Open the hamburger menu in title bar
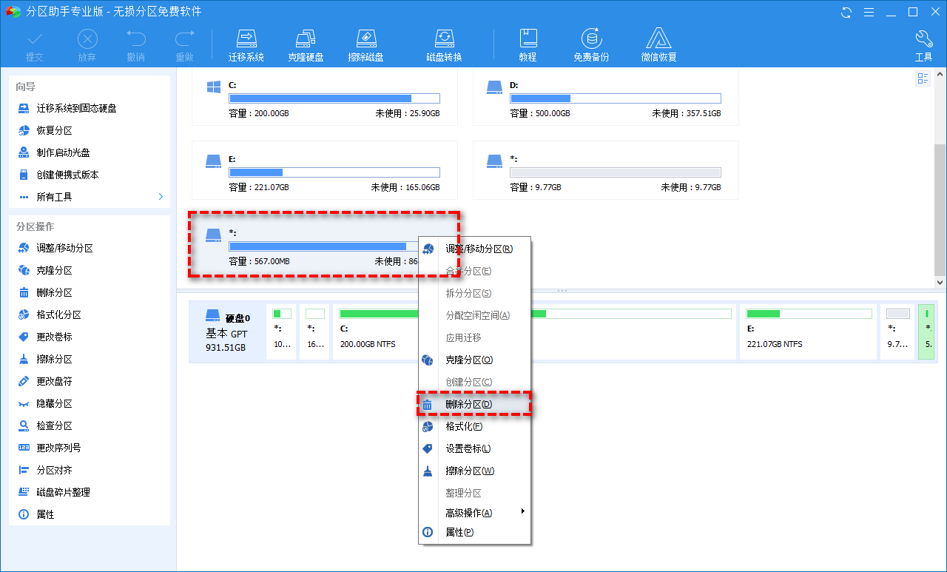 coord(869,12)
